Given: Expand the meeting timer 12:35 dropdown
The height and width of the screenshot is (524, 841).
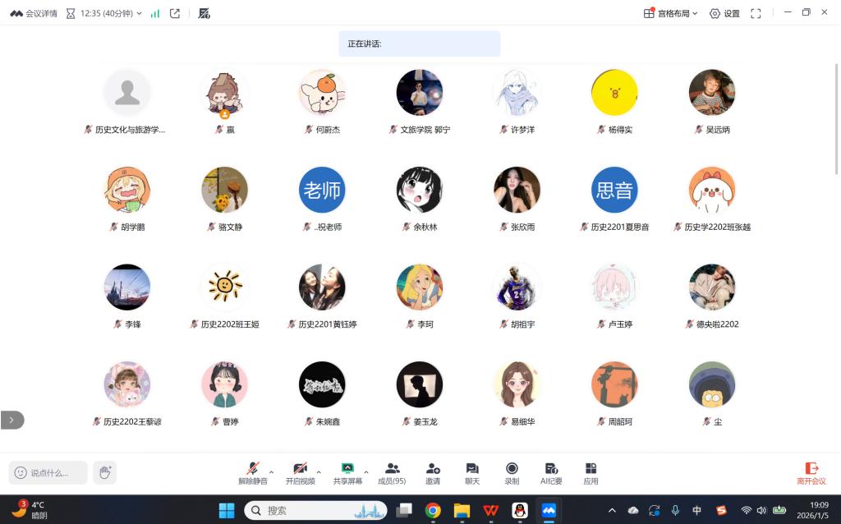Looking at the screenshot, I should [139, 13].
